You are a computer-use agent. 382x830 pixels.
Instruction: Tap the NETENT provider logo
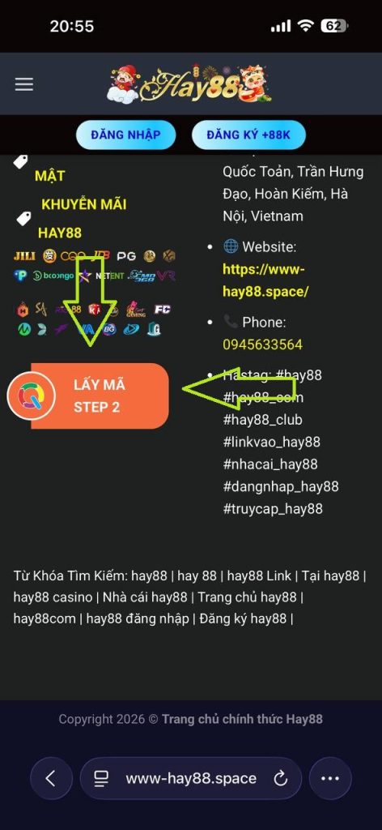[109, 276]
